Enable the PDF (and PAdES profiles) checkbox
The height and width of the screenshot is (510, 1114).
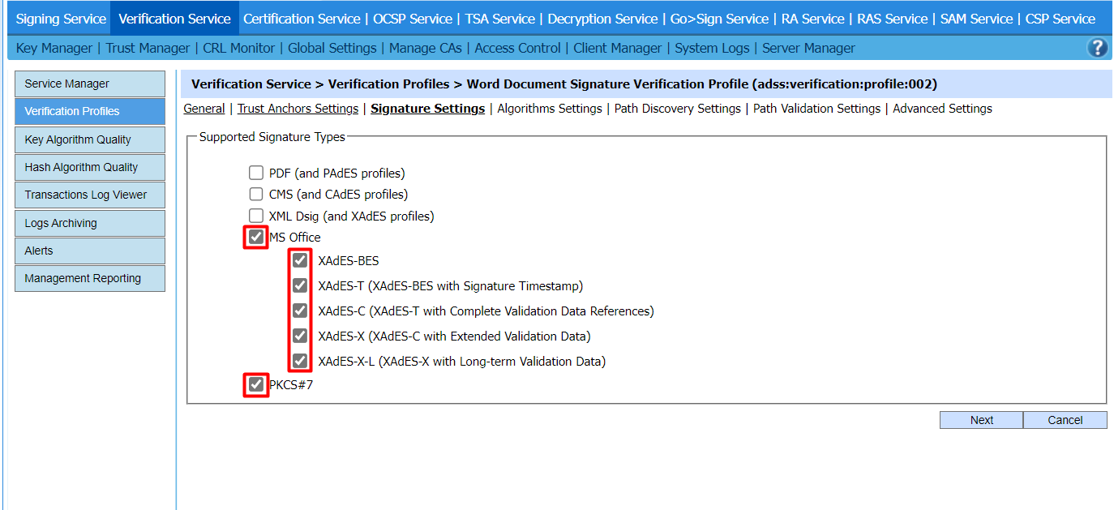[x=256, y=173]
